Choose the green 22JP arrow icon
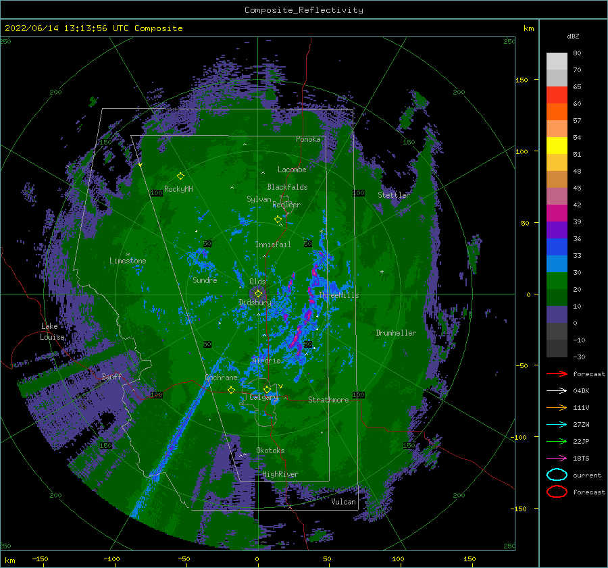The image size is (608, 568). click(557, 441)
